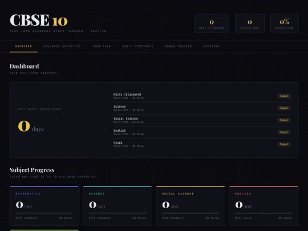
Task: Click the Today badge in the Science row
Action: (x=284, y=108)
